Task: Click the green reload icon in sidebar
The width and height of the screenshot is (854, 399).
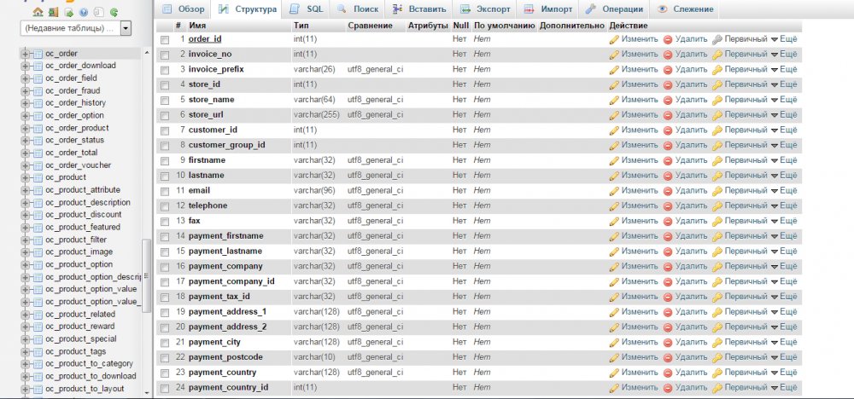Action: (114, 12)
